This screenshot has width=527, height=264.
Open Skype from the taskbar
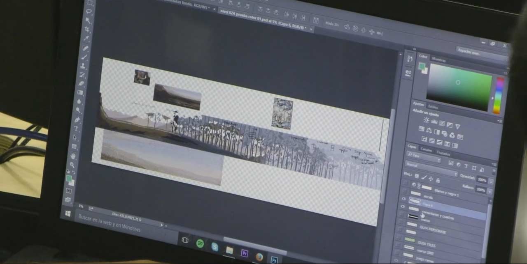[215, 246]
